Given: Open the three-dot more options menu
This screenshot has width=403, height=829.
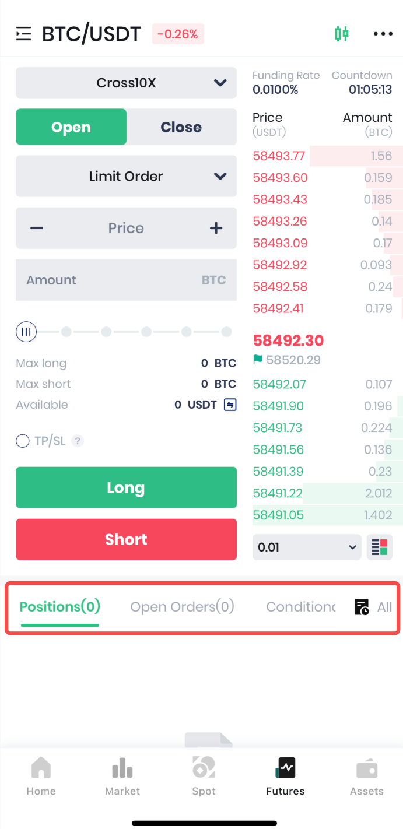Looking at the screenshot, I should (383, 34).
